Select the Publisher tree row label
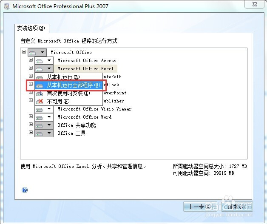The width and height of the screenshot is (267, 224). pos(113,101)
